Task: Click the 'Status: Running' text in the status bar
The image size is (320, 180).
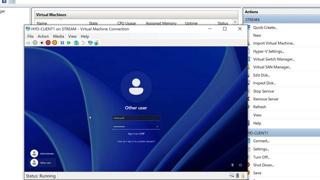Action: (40, 176)
